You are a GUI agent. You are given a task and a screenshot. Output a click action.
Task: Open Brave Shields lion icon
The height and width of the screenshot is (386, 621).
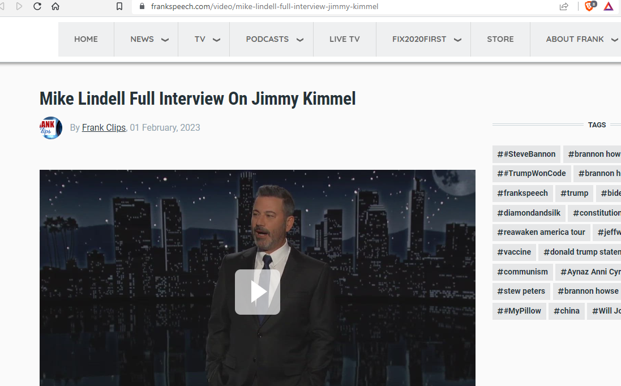[x=590, y=6]
